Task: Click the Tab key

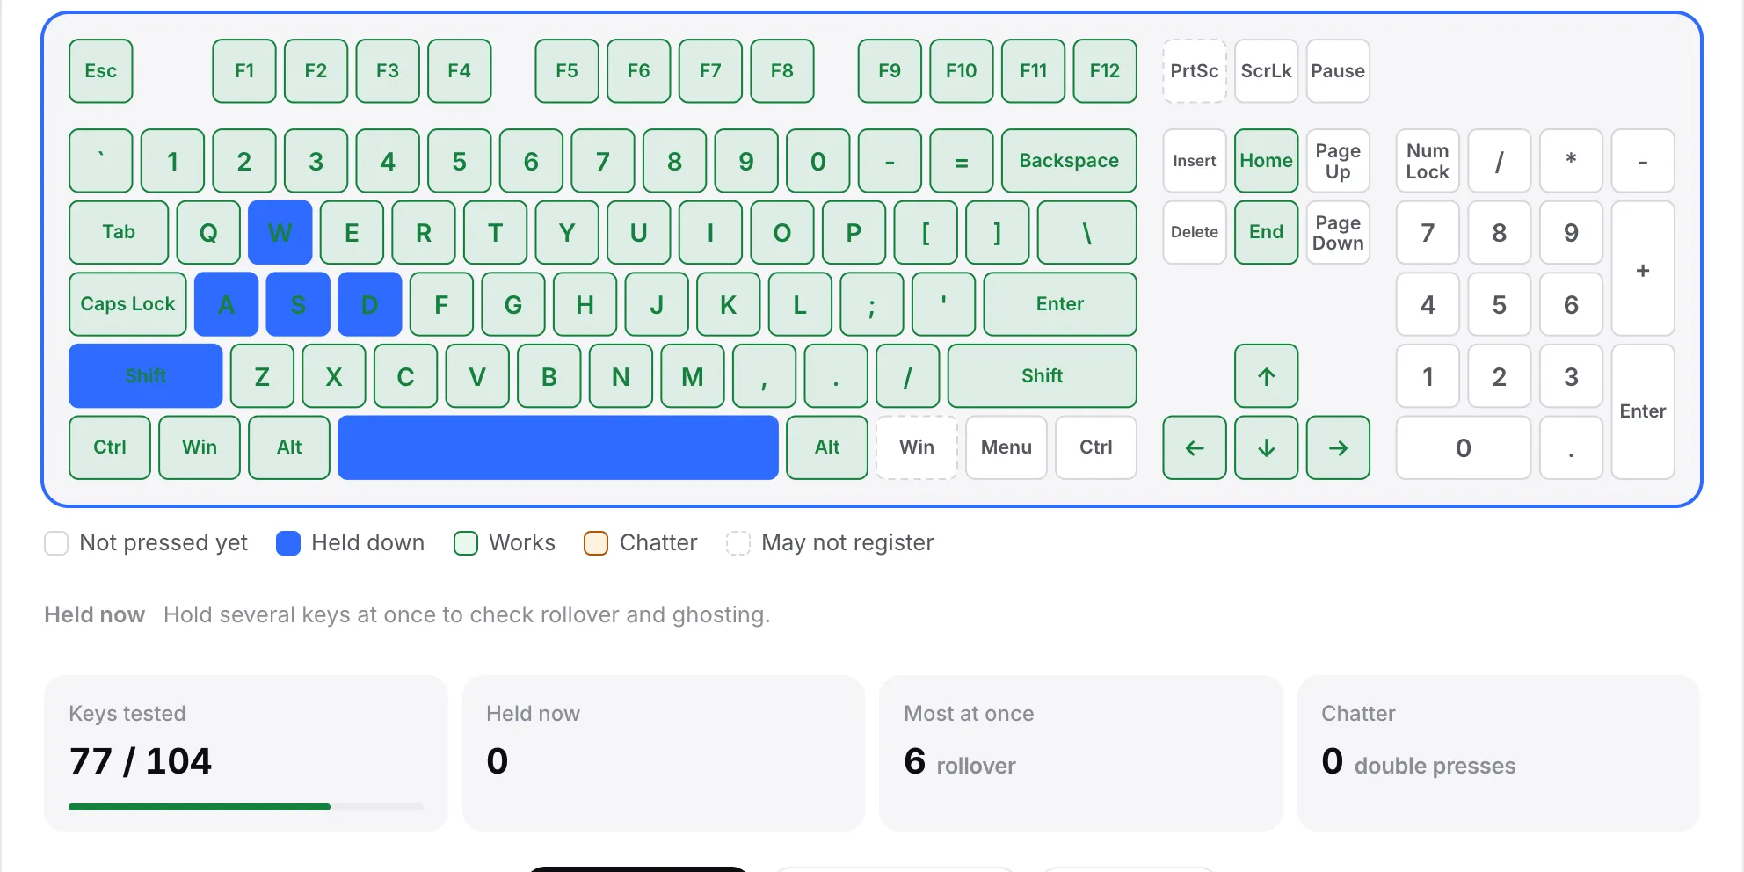Action: (119, 232)
